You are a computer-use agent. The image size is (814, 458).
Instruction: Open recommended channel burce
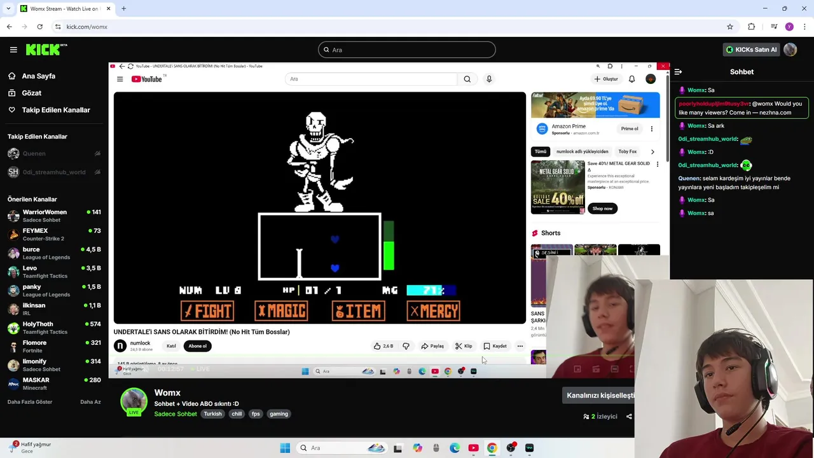54,253
